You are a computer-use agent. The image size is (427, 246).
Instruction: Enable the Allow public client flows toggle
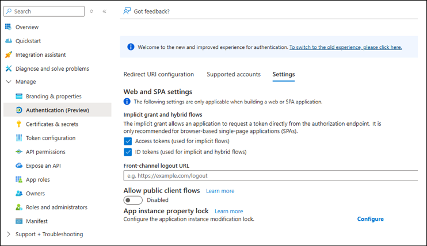133,200
